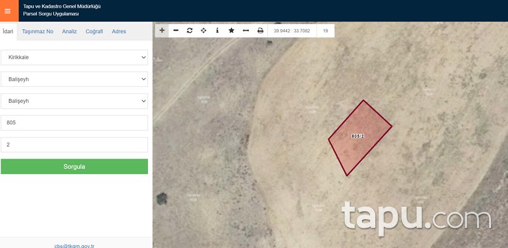Open the Analiz tab
The image size is (508, 248).
[x=69, y=32]
